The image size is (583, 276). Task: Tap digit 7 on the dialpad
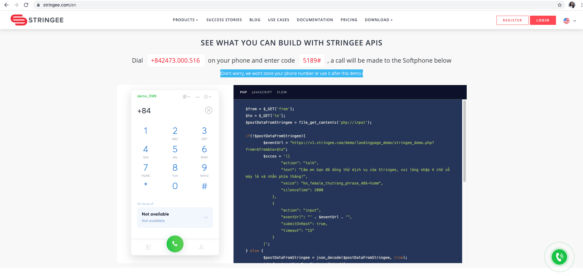pos(146,170)
